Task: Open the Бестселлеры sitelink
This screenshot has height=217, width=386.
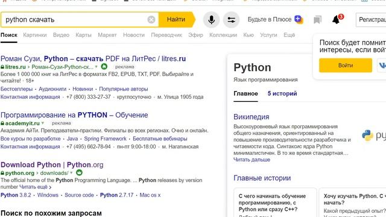Action: (16, 89)
